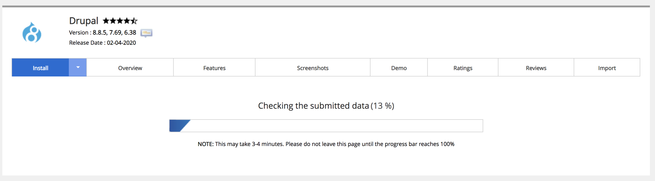The height and width of the screenshot is (181, 655).
Task: Click the NOTE about 3-4 minutes
Action: pos(326,144)
